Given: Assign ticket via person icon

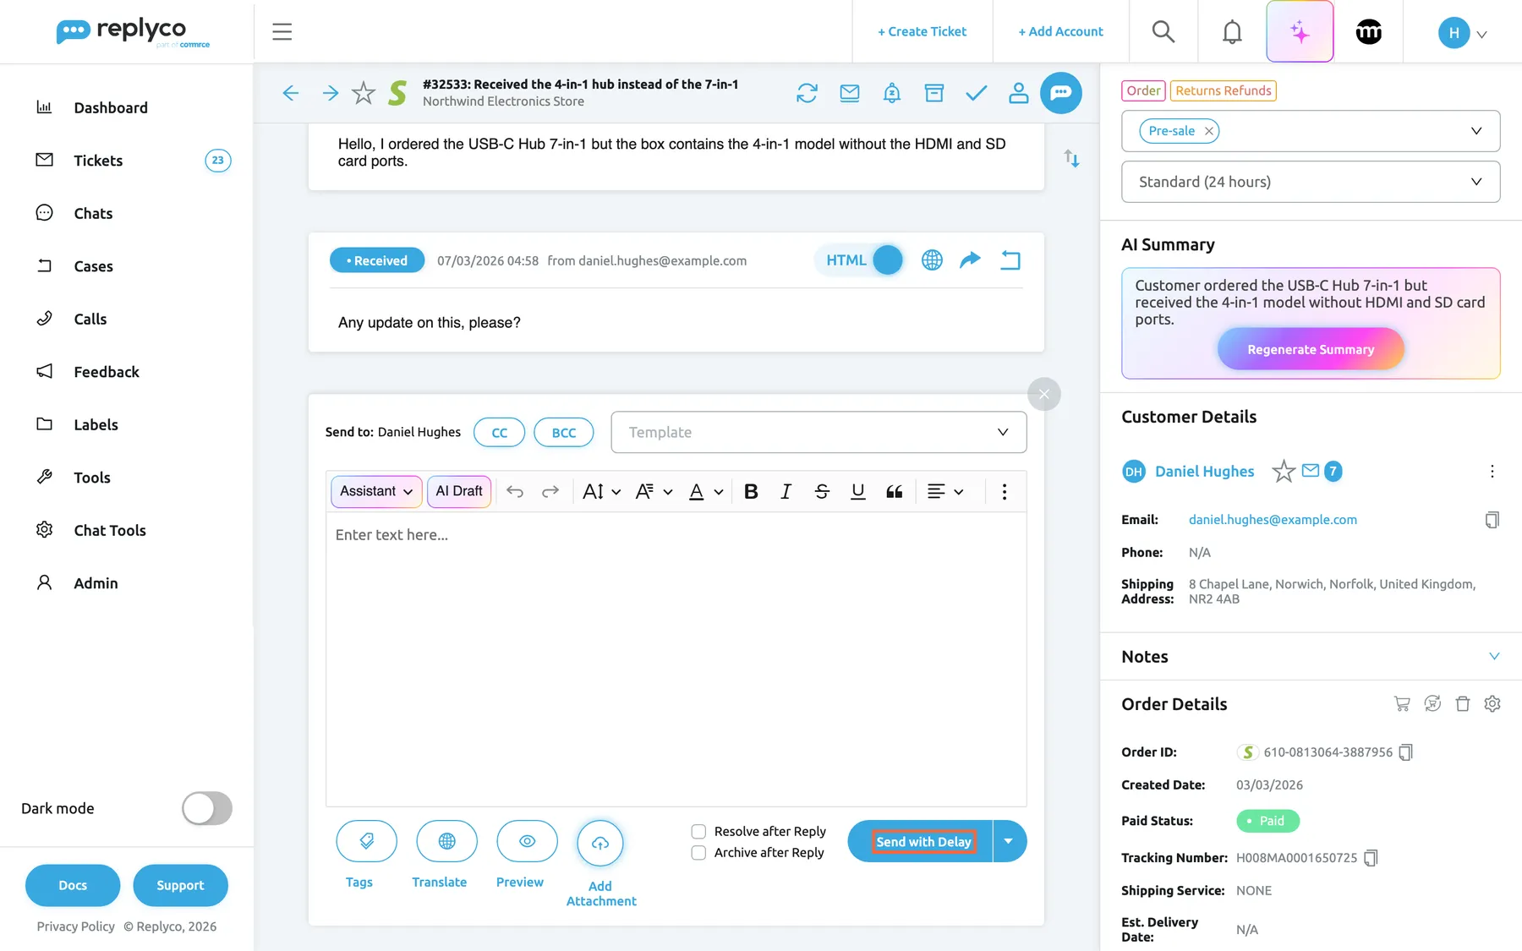Looking at the screenshot, I should [1019, 93].
